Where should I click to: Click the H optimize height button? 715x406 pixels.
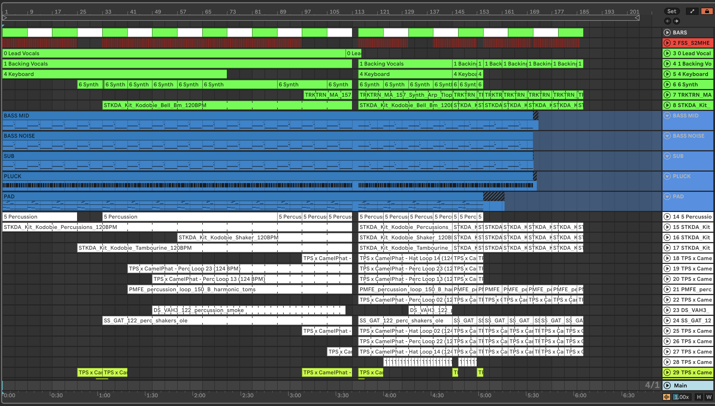click(699, 397)
